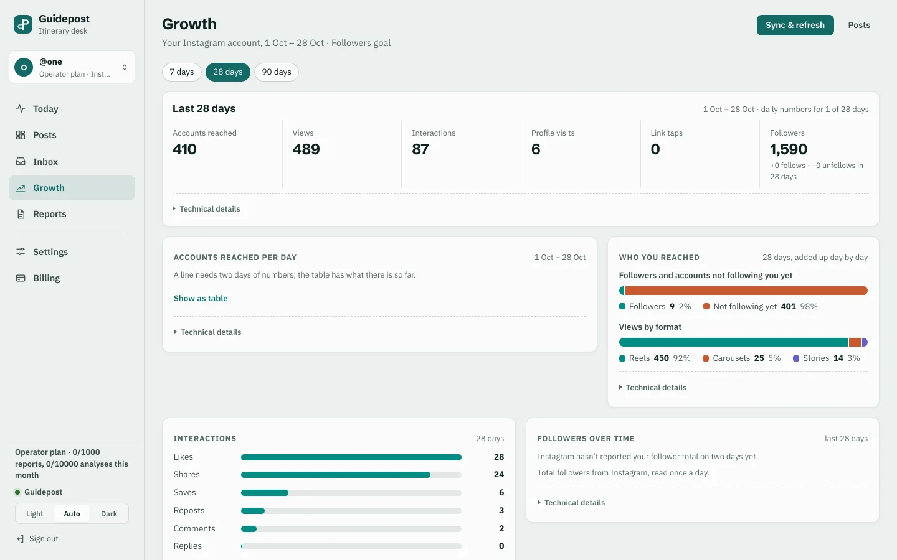Click the Posts grid icon
The height and width of the screenshot is (560, 897).
tap(21, 135)
